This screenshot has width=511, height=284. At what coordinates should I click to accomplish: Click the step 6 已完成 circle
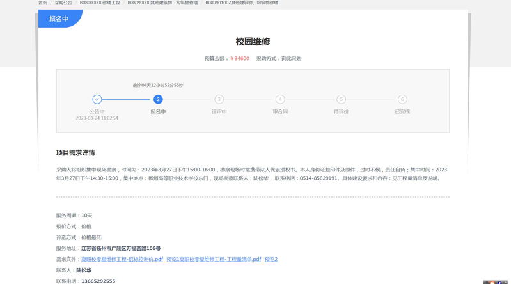402,99
